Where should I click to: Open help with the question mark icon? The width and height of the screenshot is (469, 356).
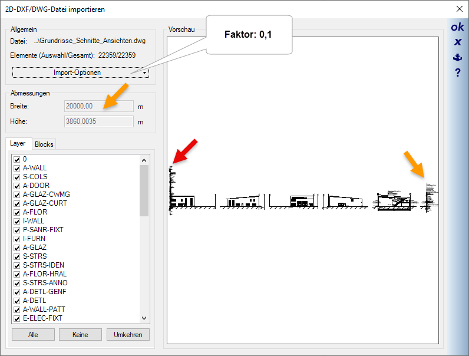457,72
